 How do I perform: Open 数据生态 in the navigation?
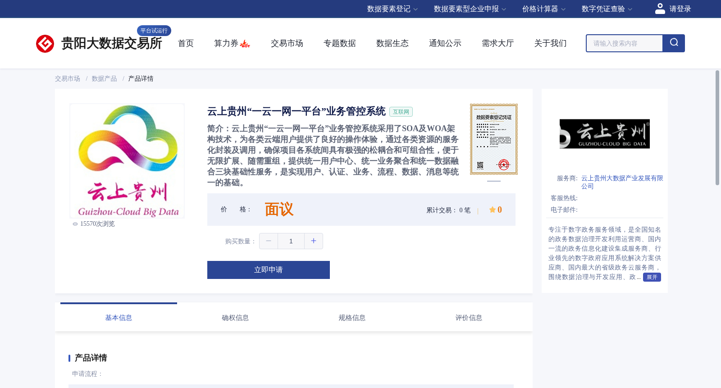392,43
